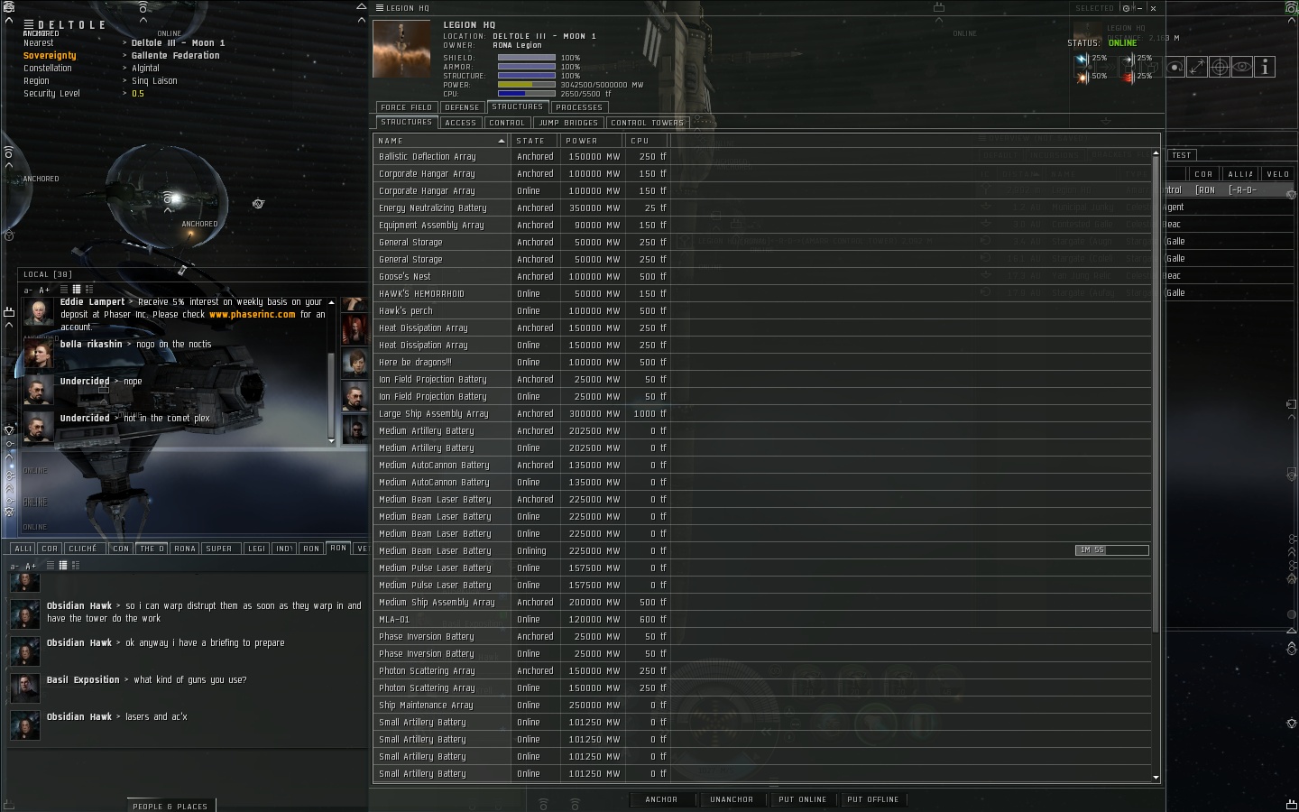The height and width of the screenshot is (812, 1299).
Task: Open the www.phaserinc.com link
Action: point(252,315)
